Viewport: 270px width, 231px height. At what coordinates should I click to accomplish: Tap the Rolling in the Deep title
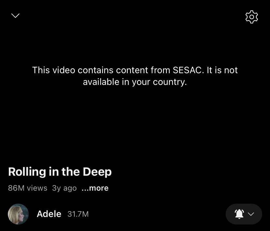(60, 172)
